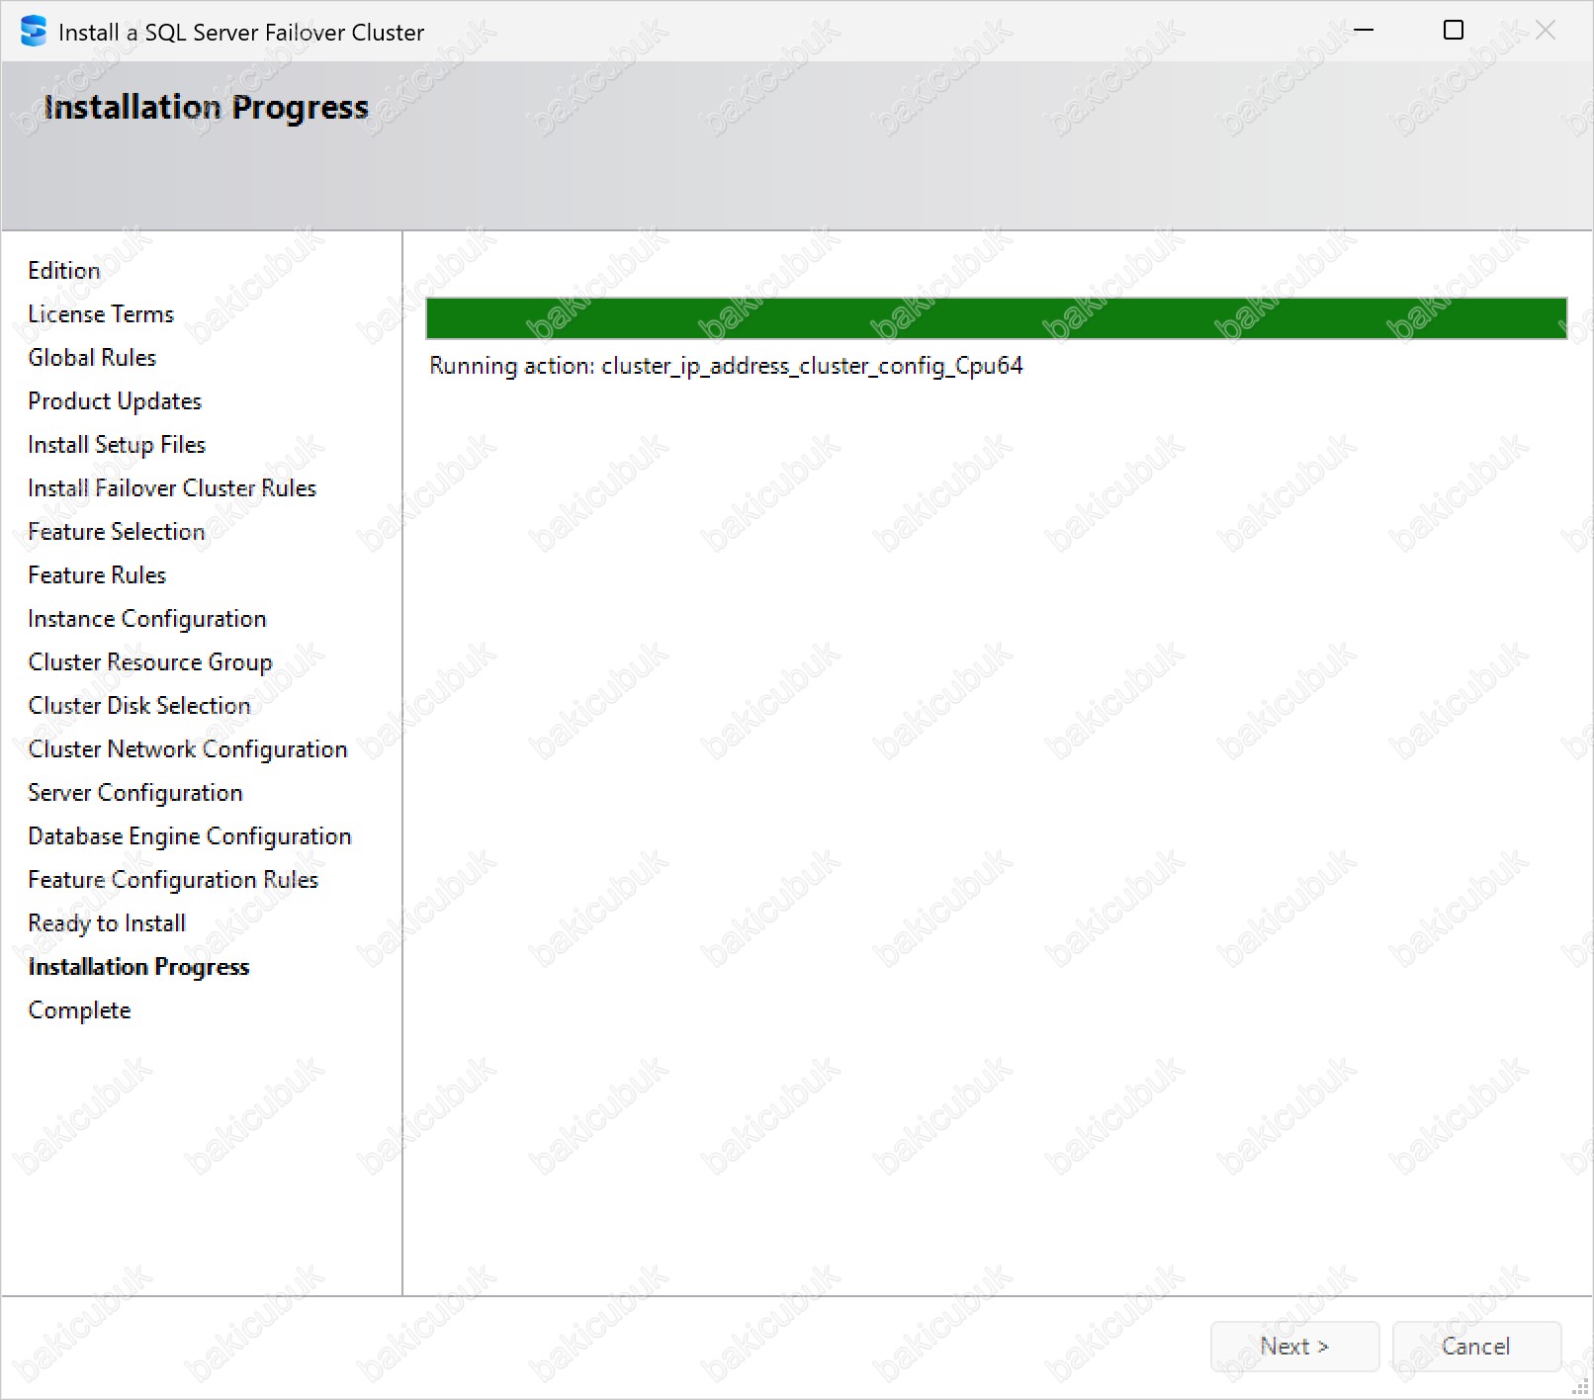Screen dimensions: 1594x1400
Task: Maximize the installer window
Action: click(x=1454, y=31)
